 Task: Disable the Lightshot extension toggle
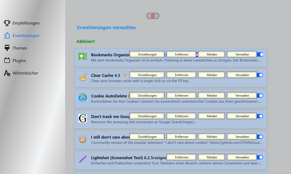point(260,157)
